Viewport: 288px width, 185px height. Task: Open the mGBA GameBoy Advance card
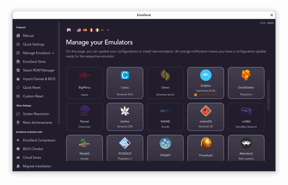246,117
